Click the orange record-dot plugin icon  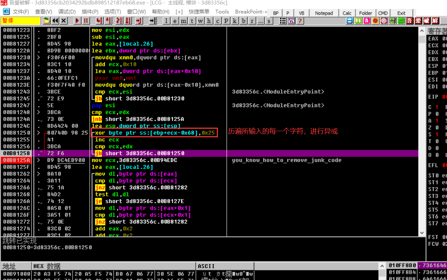click(x=375, y=21)
